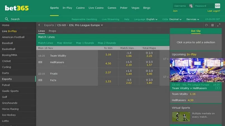This screenshot has height=126, width=225.
Task: Click the Virtual Sports football thumbnail
Action: pos(181,117)
